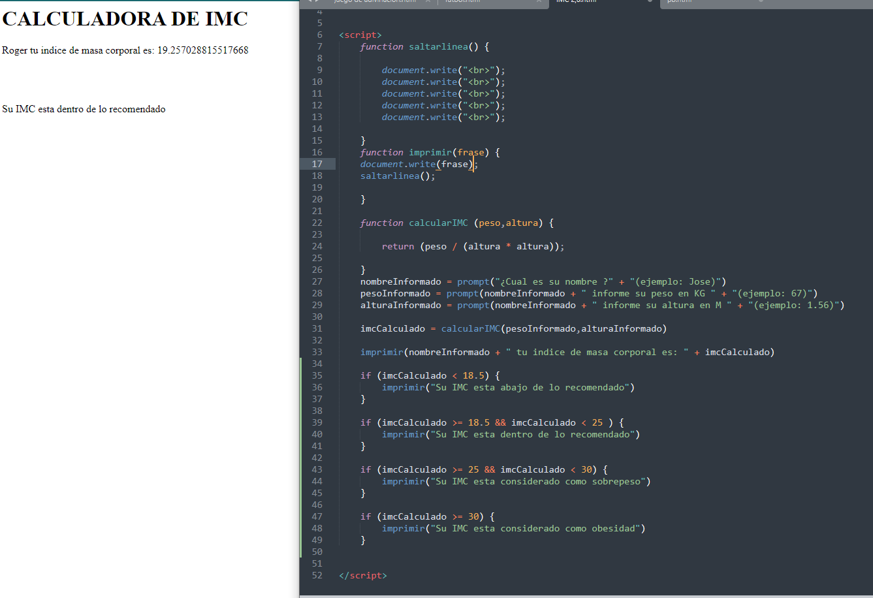
Task: Click the CALCULADORA DE IMC heading in browser
Action: click(x=125, y=19)
